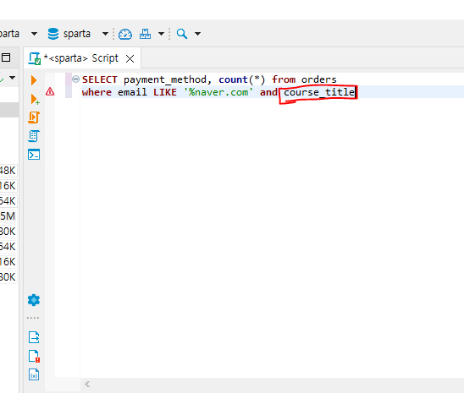Open the gear settings icon in side toolbar
The image size is (464, 393).
point(34,300)
